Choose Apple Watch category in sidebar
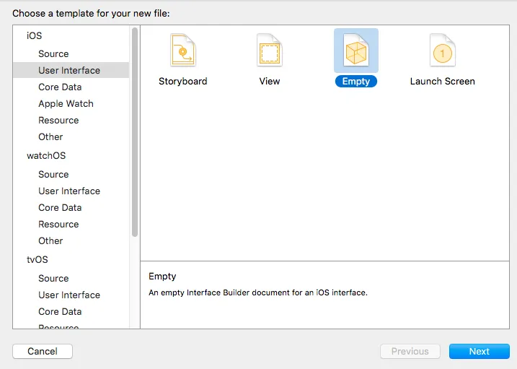 (66, 103)
